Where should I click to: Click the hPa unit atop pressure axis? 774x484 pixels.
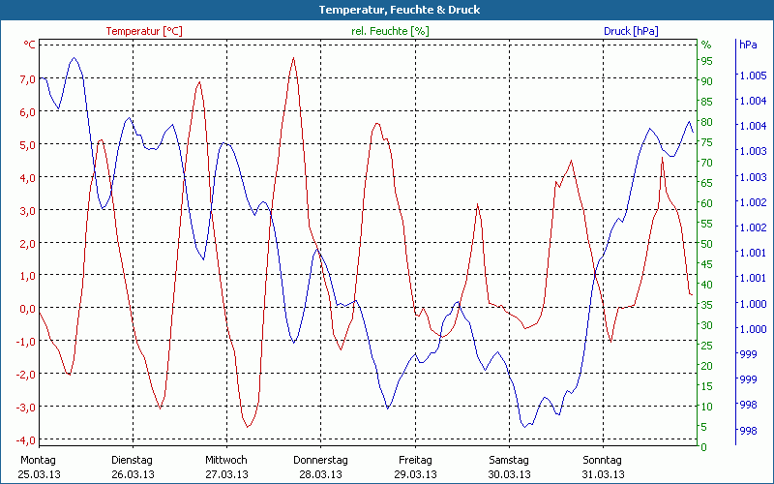click(x=747, y=45)
